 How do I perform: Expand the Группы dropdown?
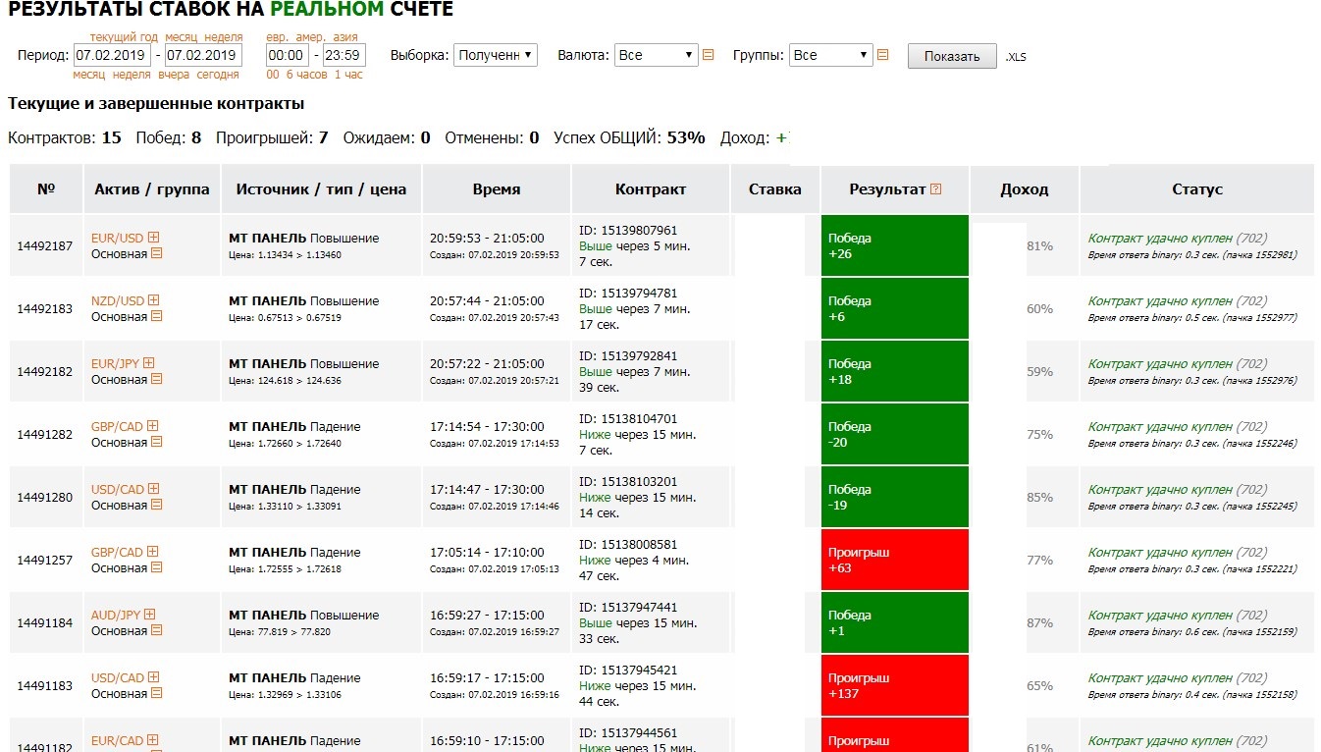830,55
